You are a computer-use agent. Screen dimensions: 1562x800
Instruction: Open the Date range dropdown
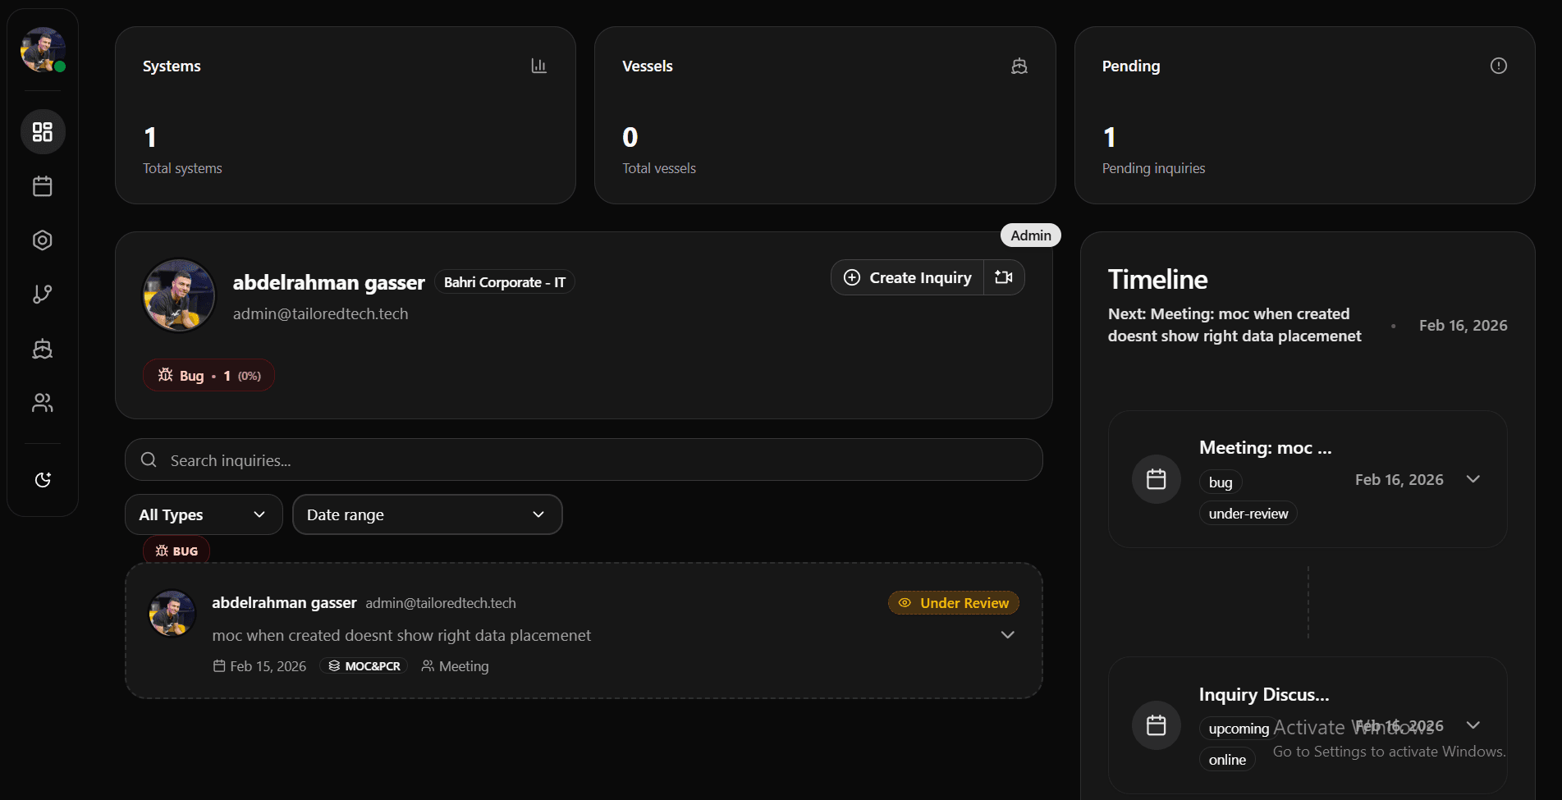(427, 514)
